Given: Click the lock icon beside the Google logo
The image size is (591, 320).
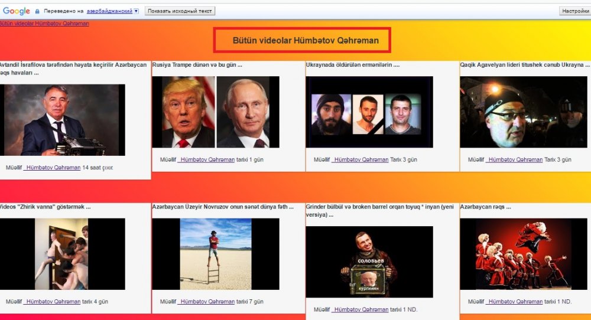Looking at the screenshot, I should click(37, 11).
